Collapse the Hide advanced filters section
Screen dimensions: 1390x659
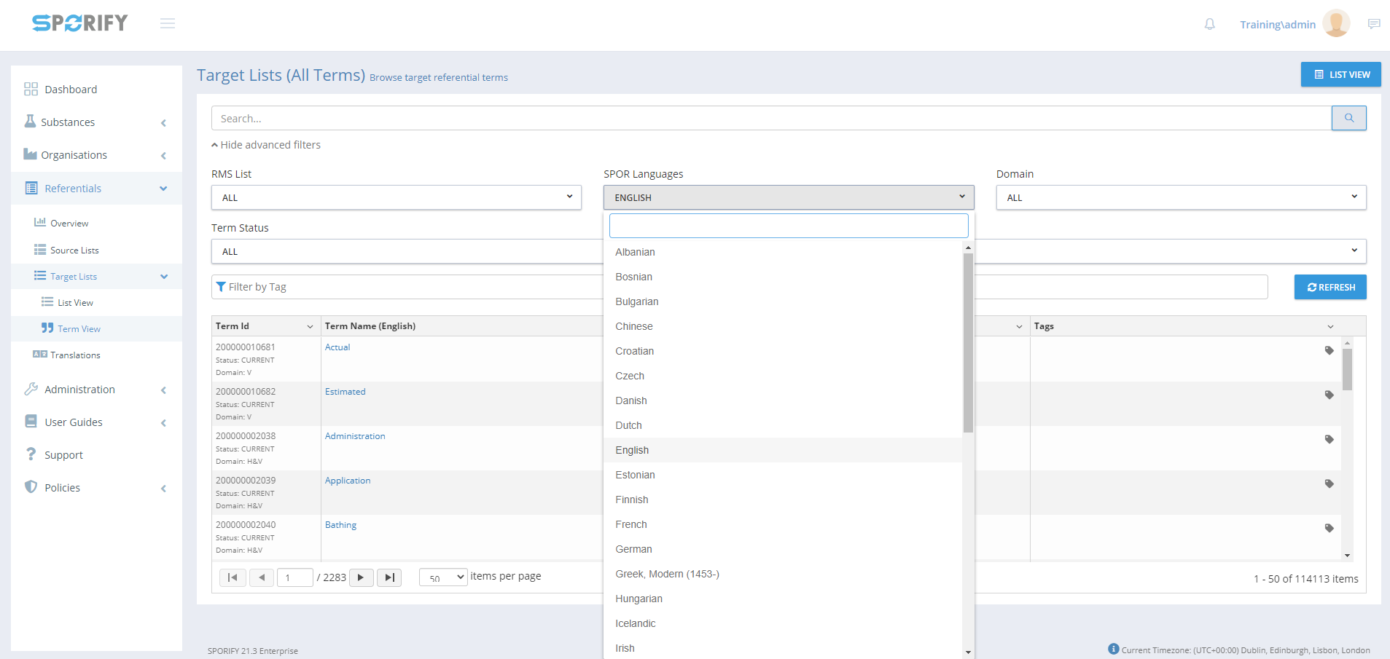[266, 145]
